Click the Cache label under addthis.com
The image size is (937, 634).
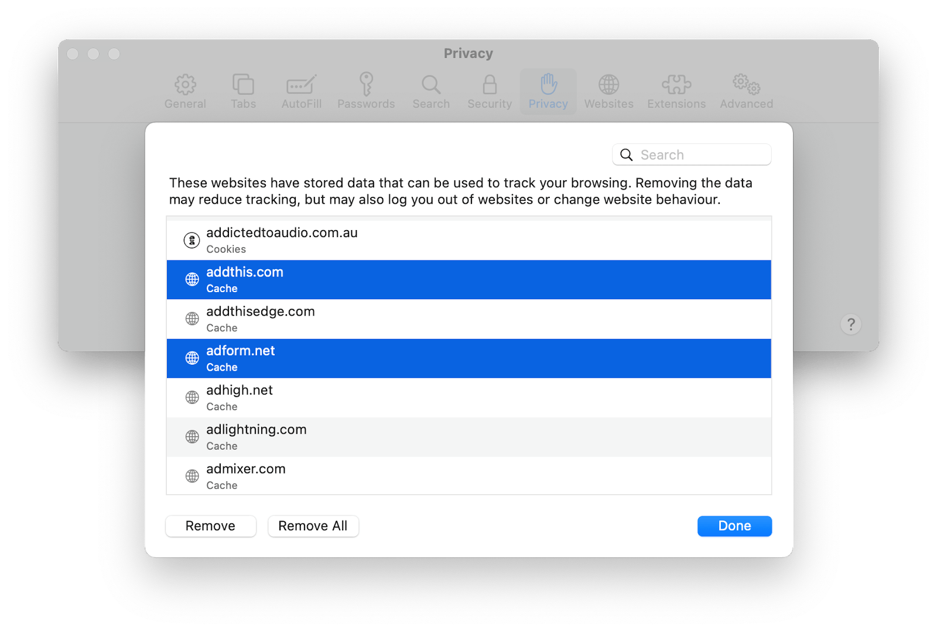(222, 289)
